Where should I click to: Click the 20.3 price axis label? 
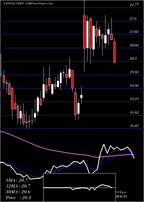133,59
